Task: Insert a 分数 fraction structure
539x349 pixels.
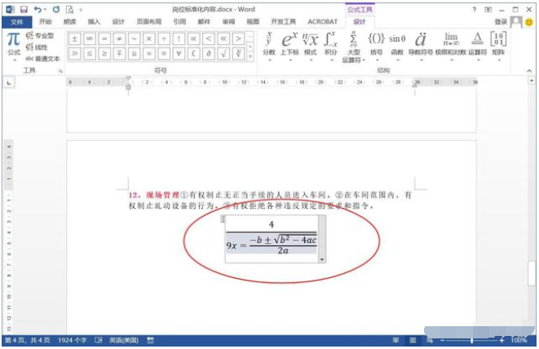Action: pos(269,44)
